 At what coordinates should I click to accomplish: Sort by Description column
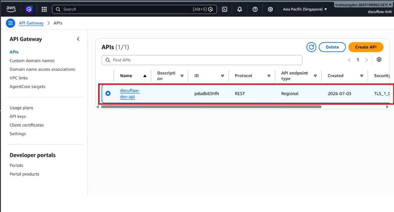182,76
